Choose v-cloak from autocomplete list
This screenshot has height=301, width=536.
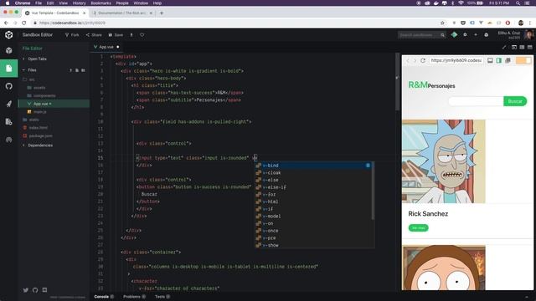(x=314, y=173)
